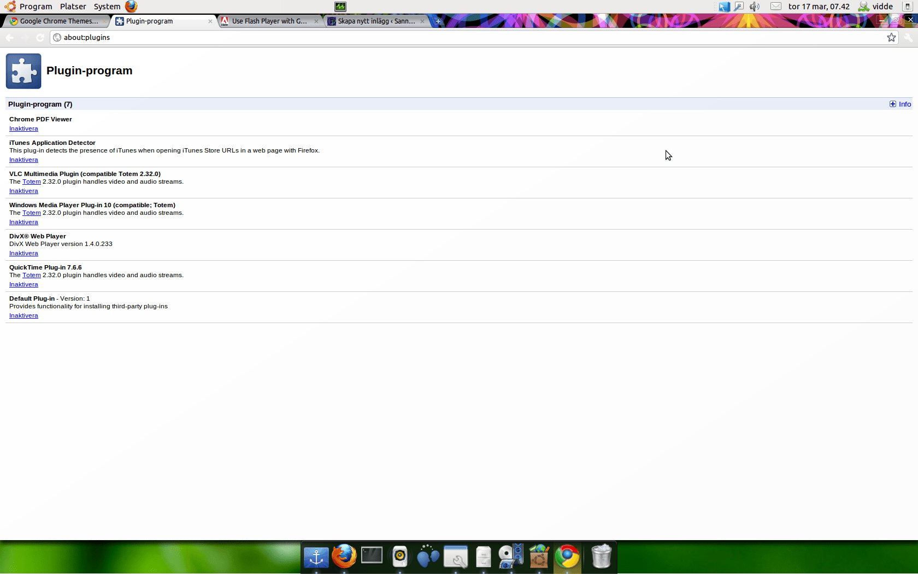Viewport: 918px width, 574px height.
Task: Close the Use Flash Player tab
Action: [316, 21]
